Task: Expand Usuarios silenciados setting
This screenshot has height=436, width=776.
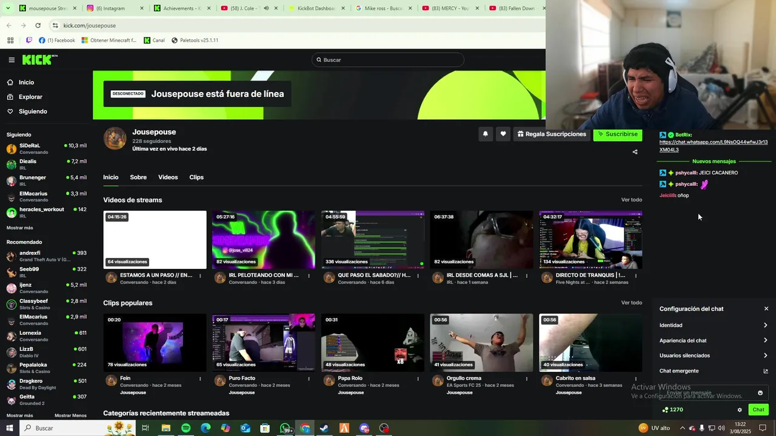Action: (x=714, y=355)
